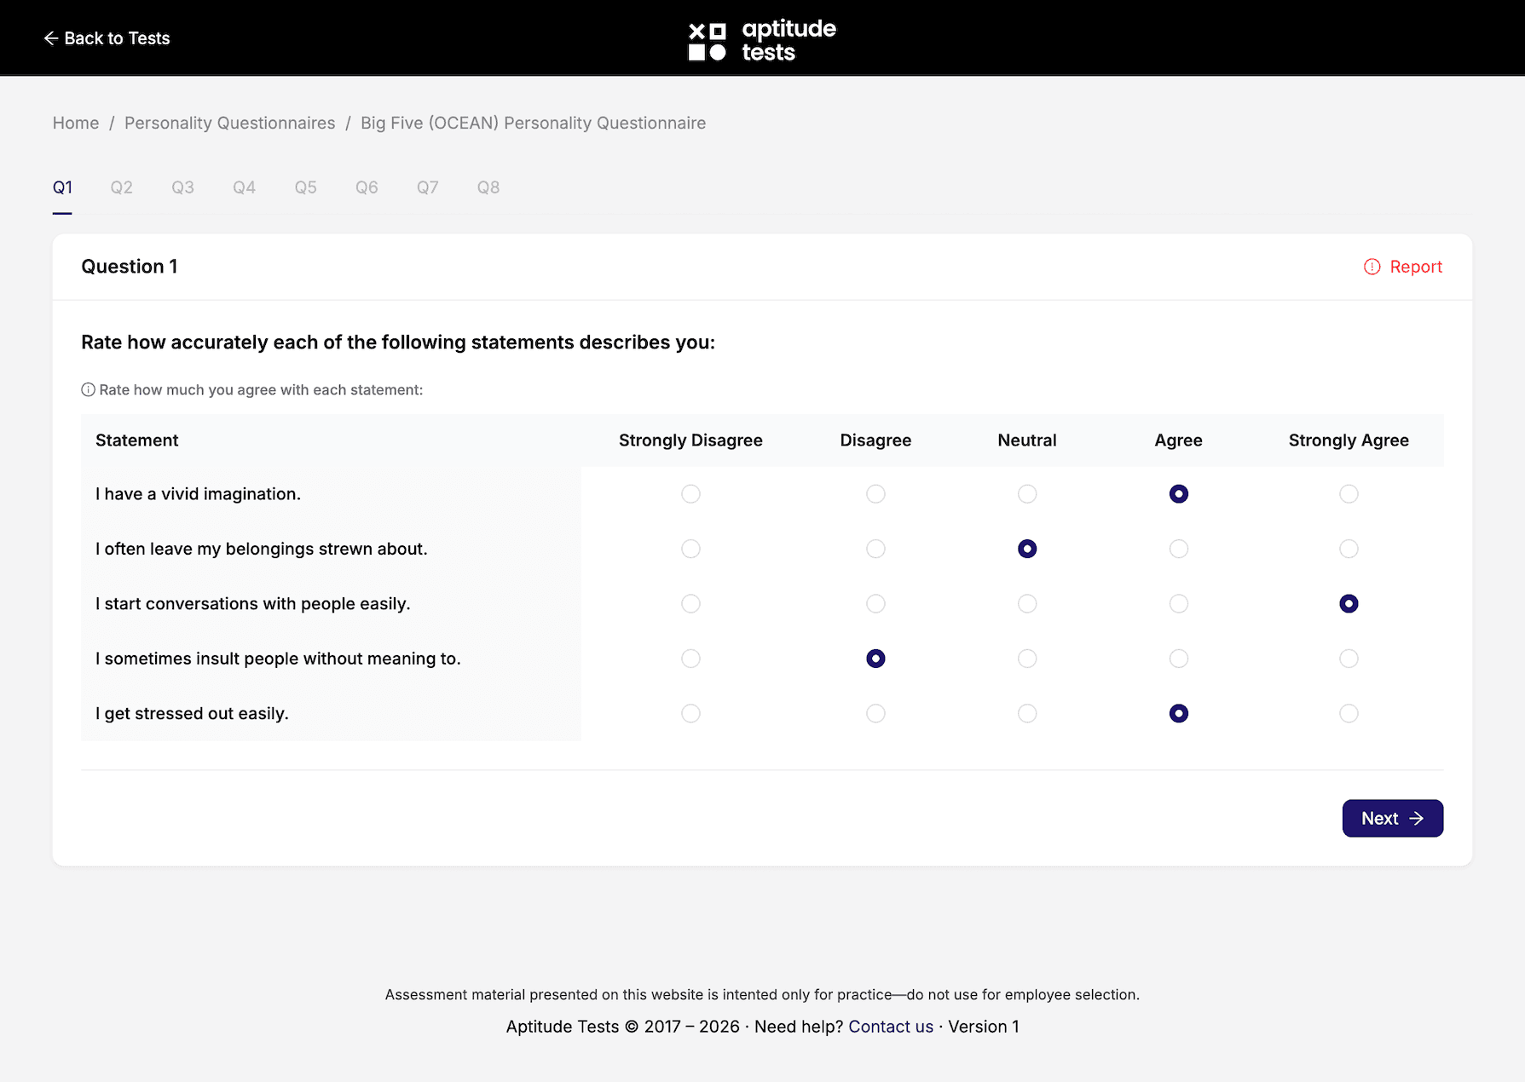1525x1082 pixels.
Task: Open Personality Questionnaires breadcrumb
Action: 230,123
